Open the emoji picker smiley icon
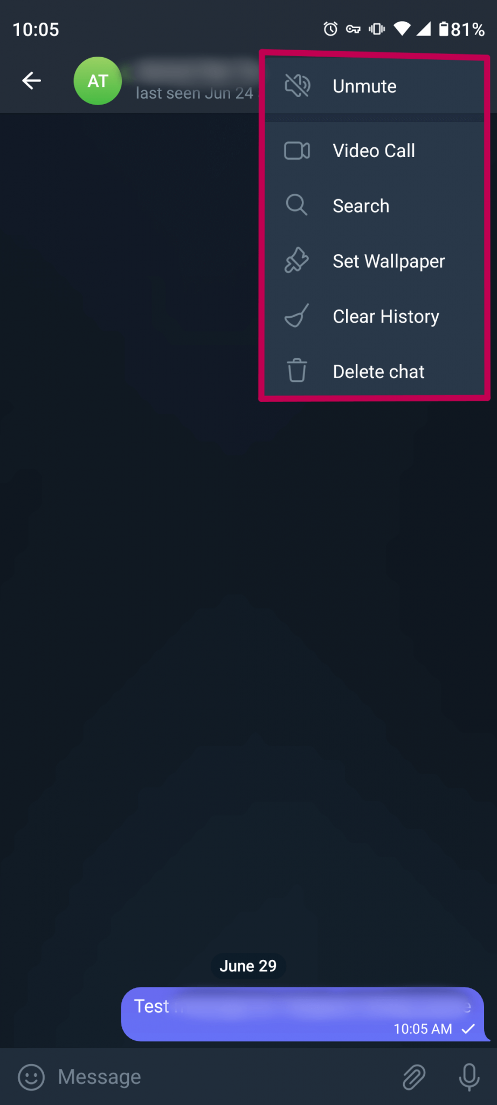Image resolution: width=497 pixels, height=1105 pixels. 30,1077
